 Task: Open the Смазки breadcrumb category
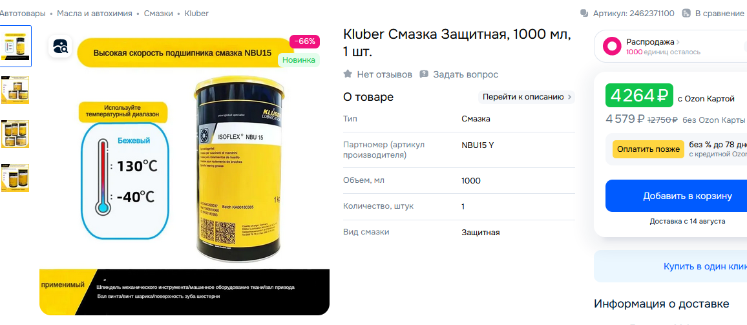coord(158,14)
